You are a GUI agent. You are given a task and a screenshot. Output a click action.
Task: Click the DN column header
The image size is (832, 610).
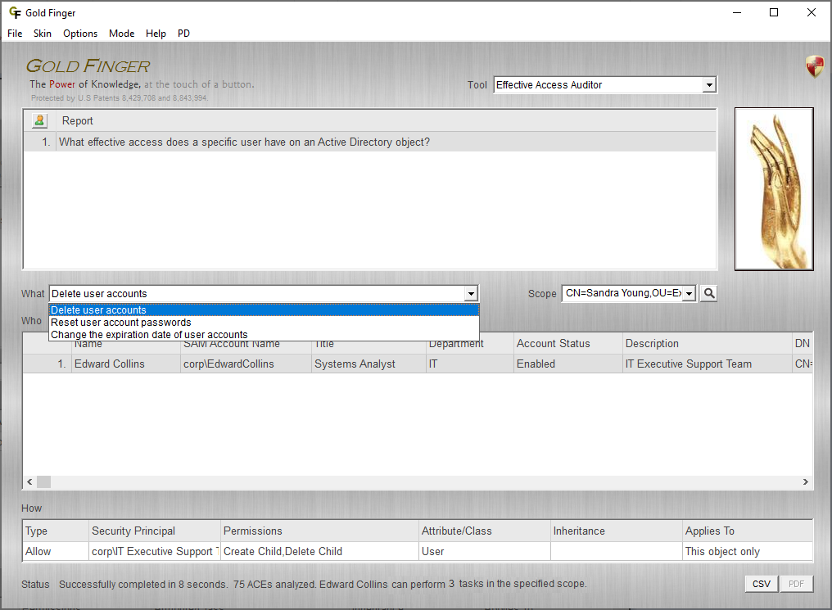pyautogui.click(x=803, y=343)
